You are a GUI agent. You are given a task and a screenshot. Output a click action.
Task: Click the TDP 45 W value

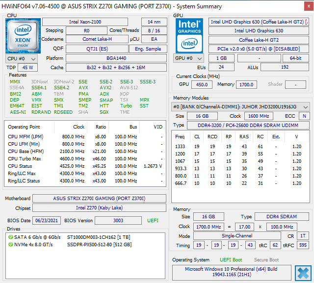[x=27, y=68]
